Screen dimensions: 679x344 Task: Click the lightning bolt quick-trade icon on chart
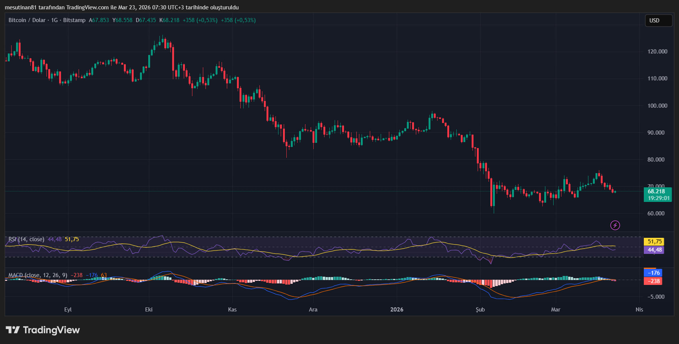615,225
